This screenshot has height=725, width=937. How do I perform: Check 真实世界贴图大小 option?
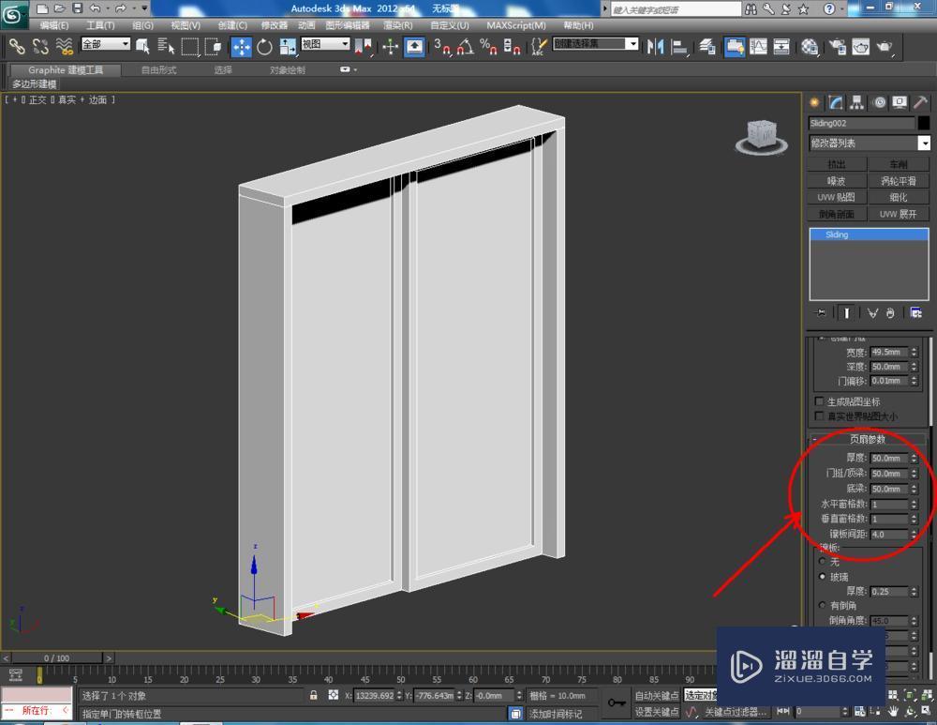click(818, 415)
